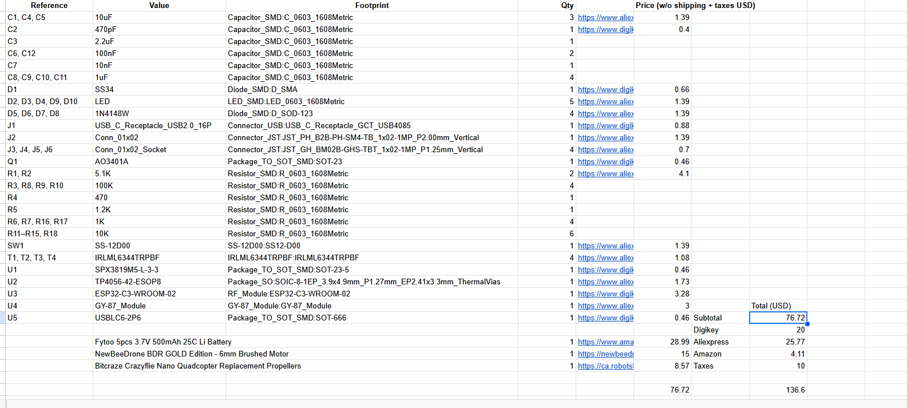Open the supplier link for the D1 SS34 diode

[x=605, y=90]
